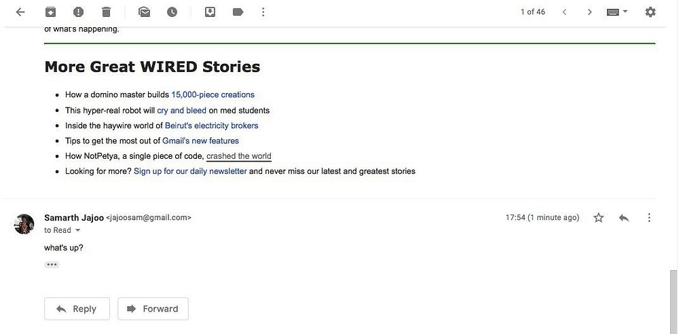Show trimmed content ellipsis below "what's up?"
The height and width of the screenshot is (334, 679).
click(x=52, y=264)
